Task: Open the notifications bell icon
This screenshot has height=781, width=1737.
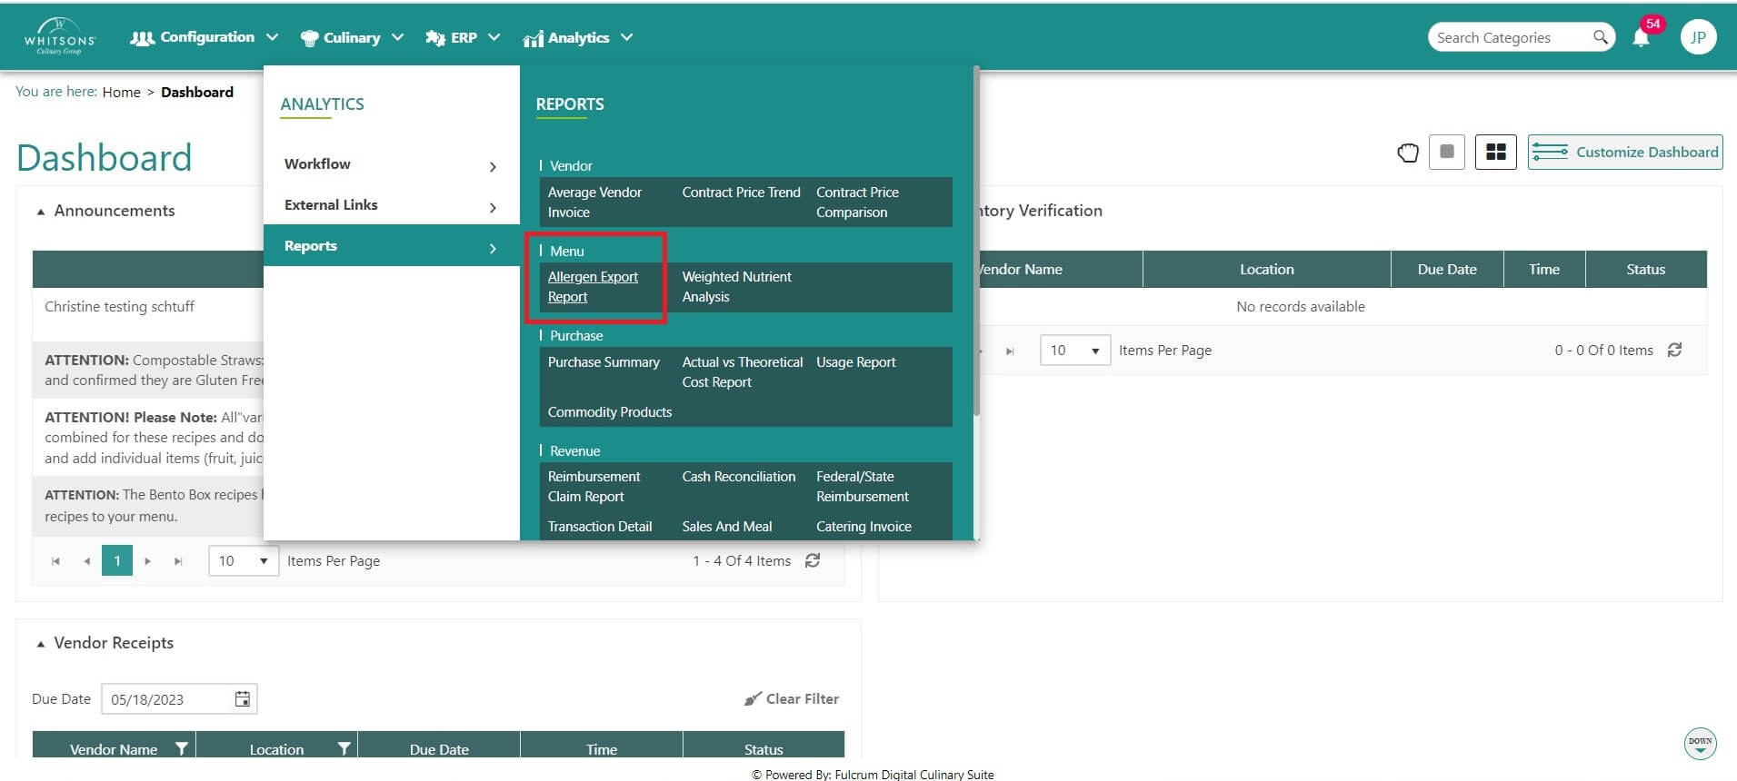Action: 1641,38
